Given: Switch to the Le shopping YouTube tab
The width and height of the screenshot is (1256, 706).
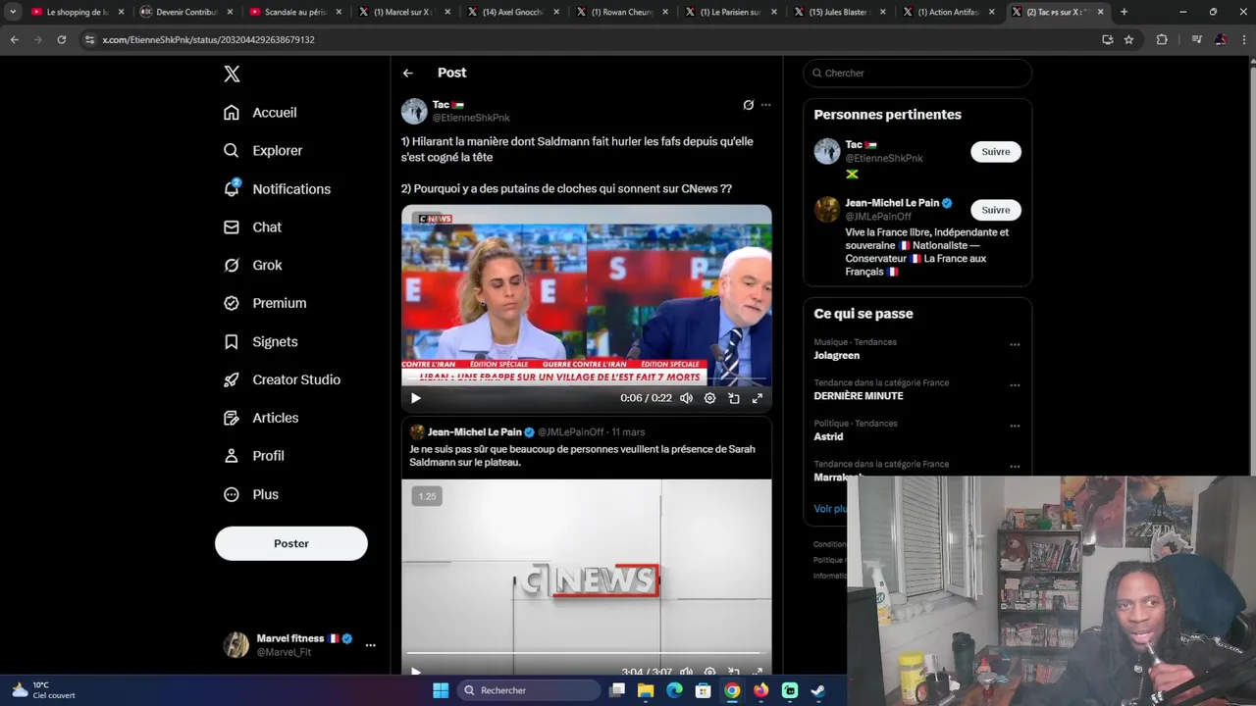Looking at the screenshot, I should click(76, 12).
